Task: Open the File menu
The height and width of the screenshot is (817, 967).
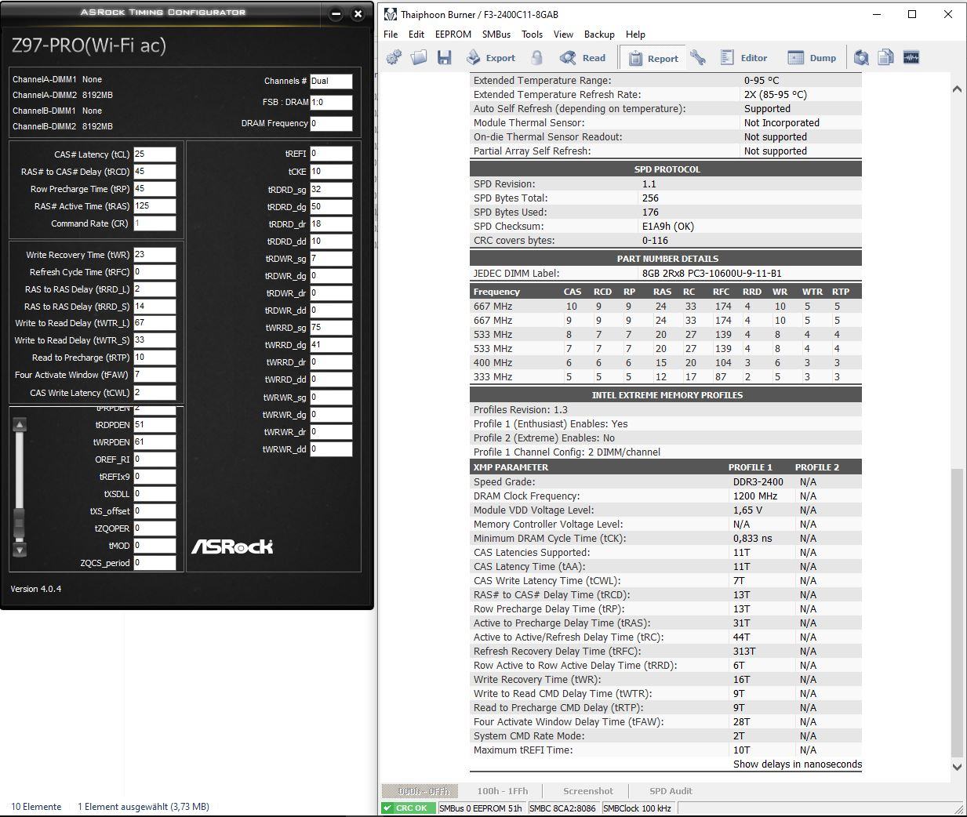Action: click(x=391, y=34)
